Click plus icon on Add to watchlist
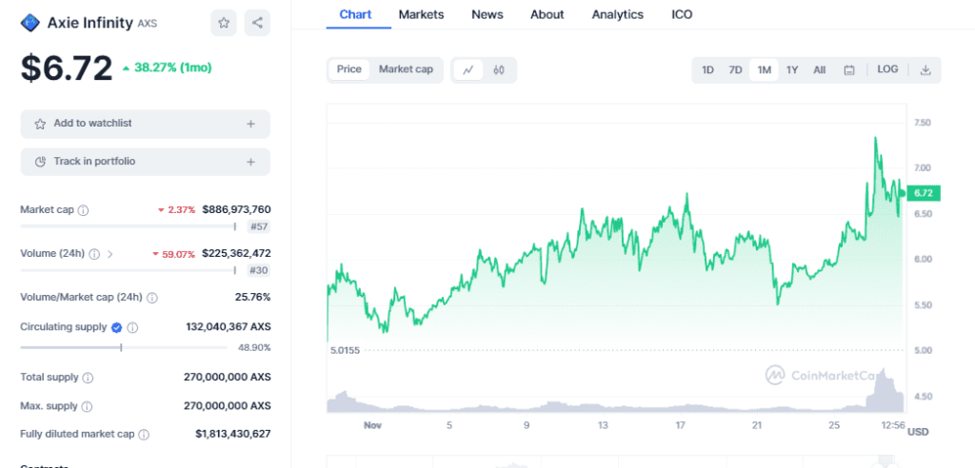This screenshot has width=975, height=468. (250, 124)
